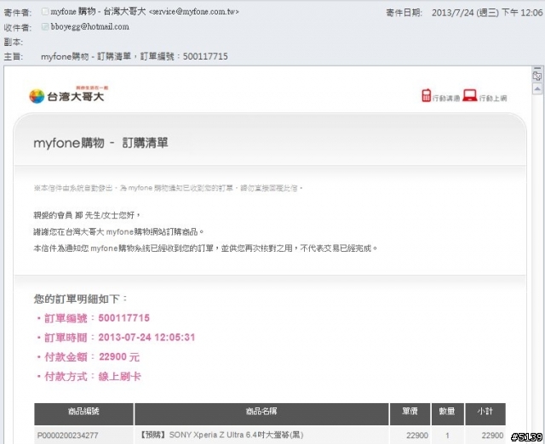Click 數量 column header
The height and width of the screenshot is (444, 545).
448,413
